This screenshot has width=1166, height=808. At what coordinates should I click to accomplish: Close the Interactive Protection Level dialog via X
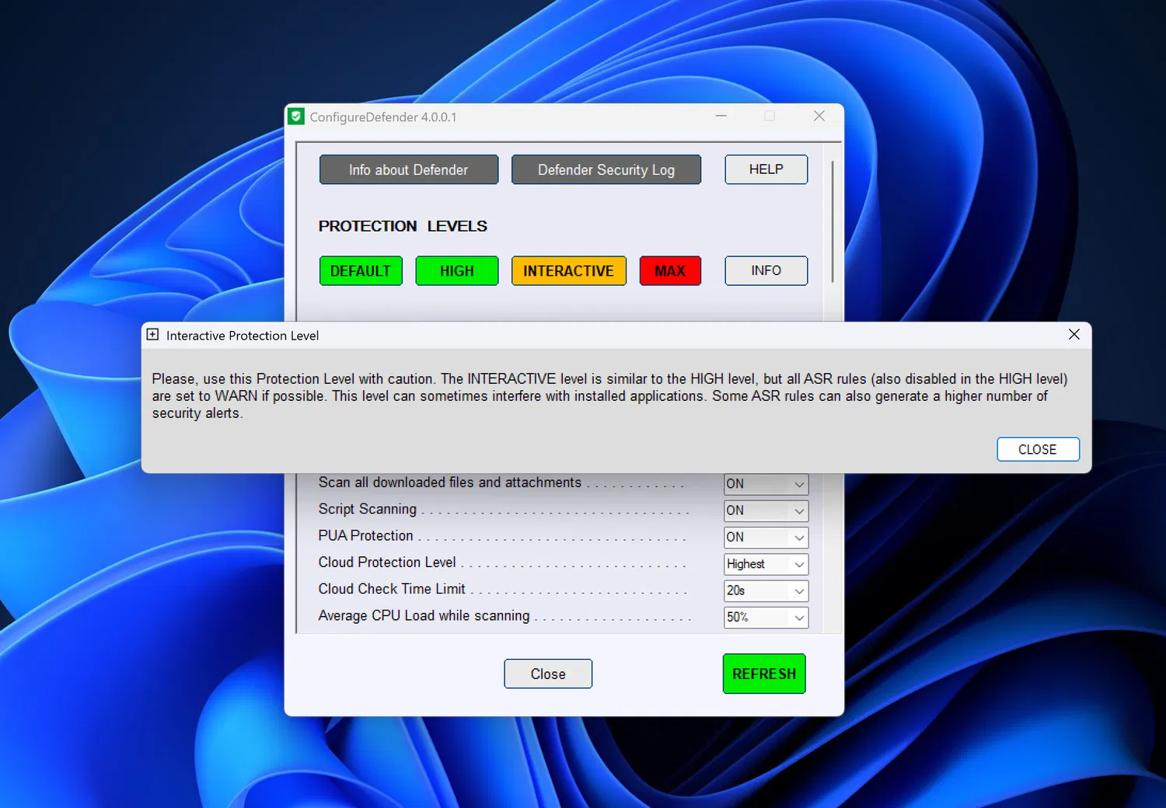coord(1074,334)
